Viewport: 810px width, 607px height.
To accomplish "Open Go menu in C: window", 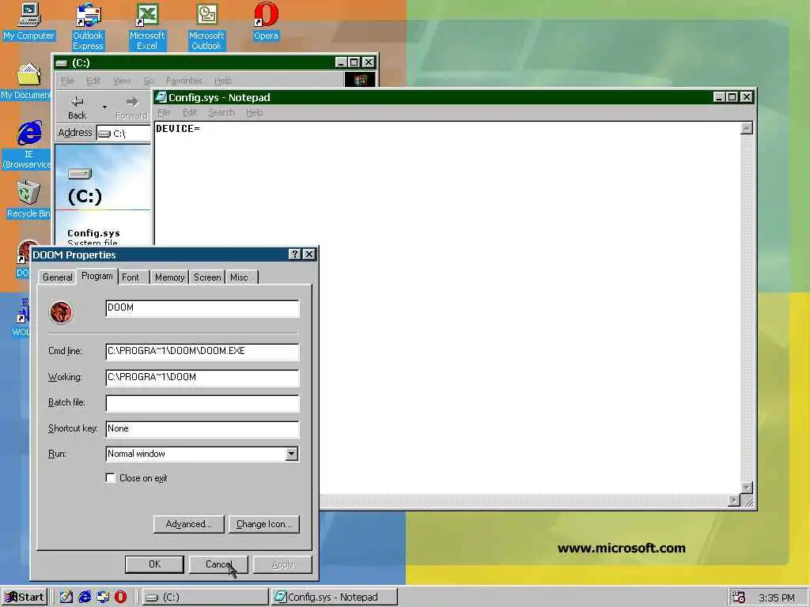I will tap(148, 81).
